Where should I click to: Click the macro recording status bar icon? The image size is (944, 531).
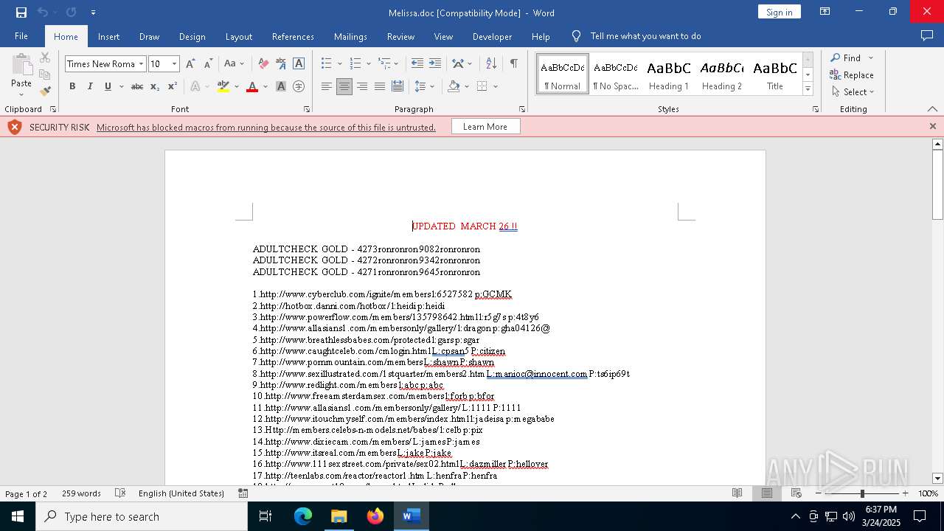pos(243,493)
